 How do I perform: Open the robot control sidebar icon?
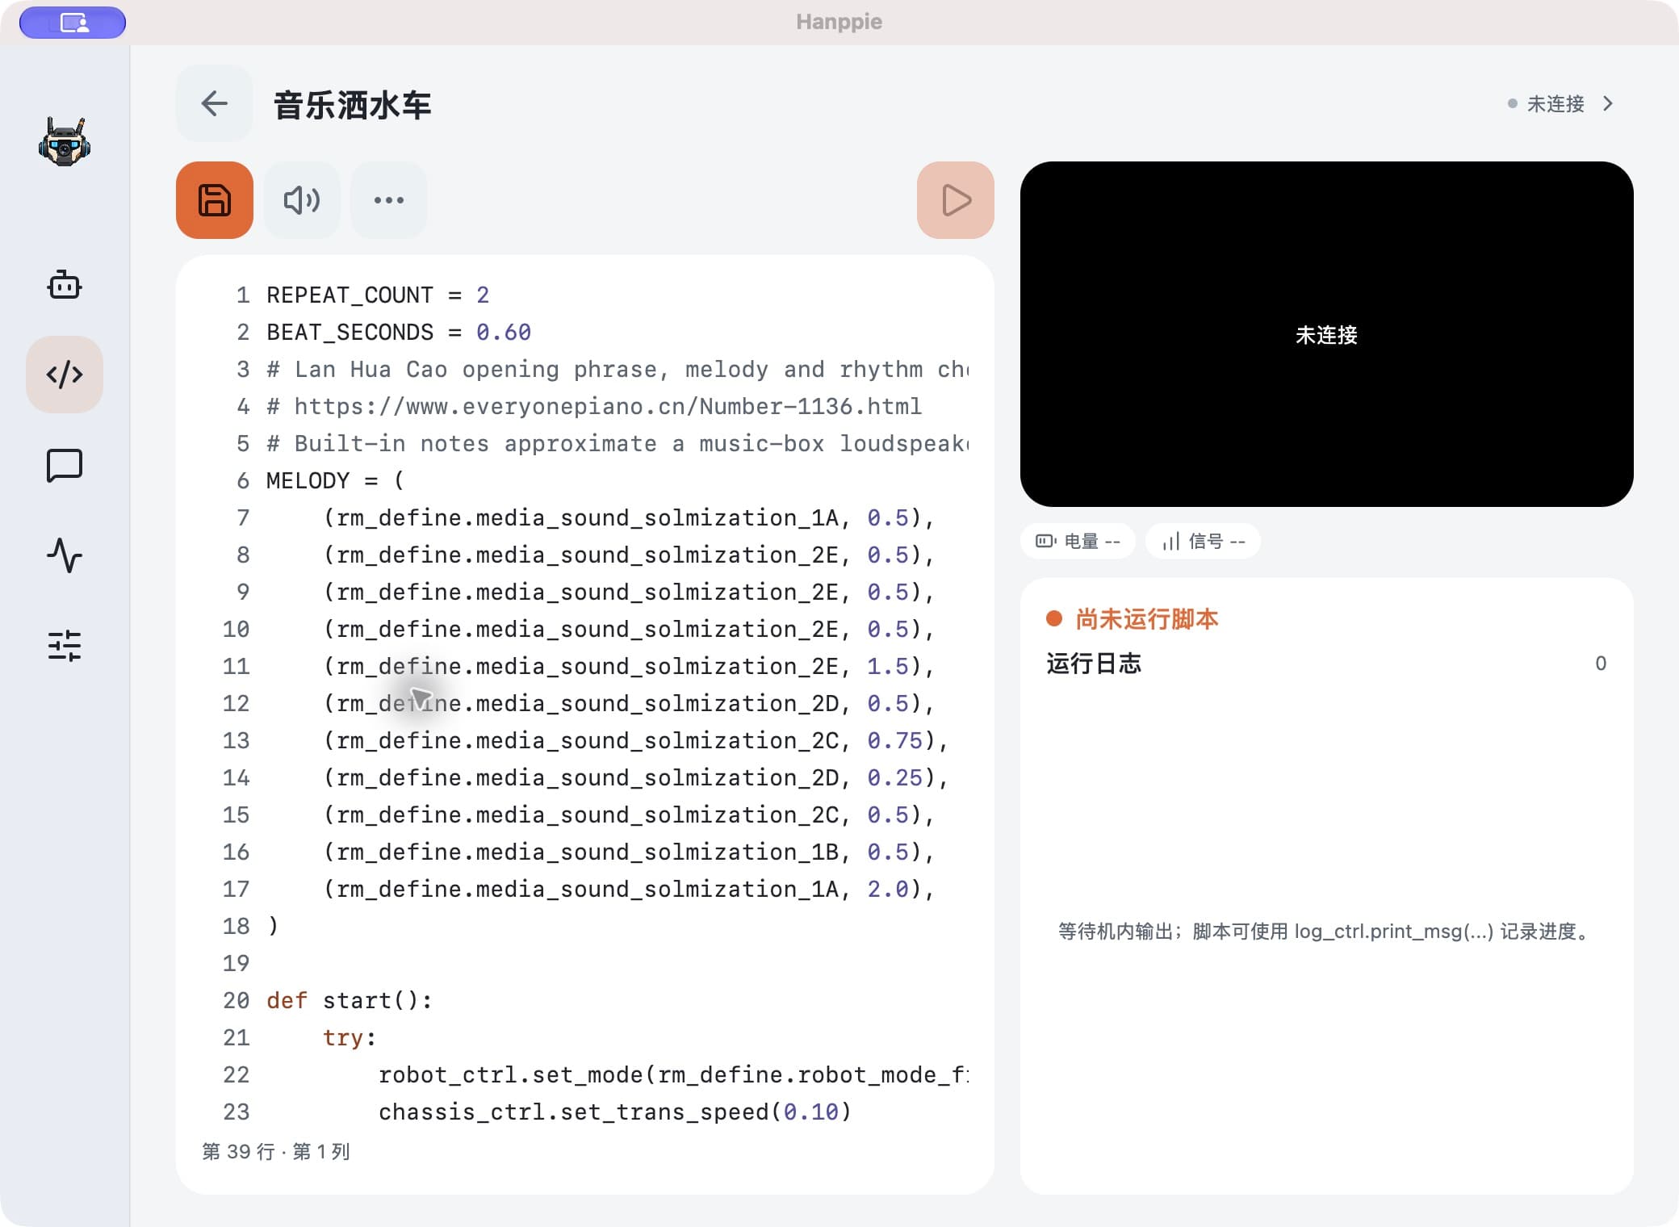pos(65,285)
